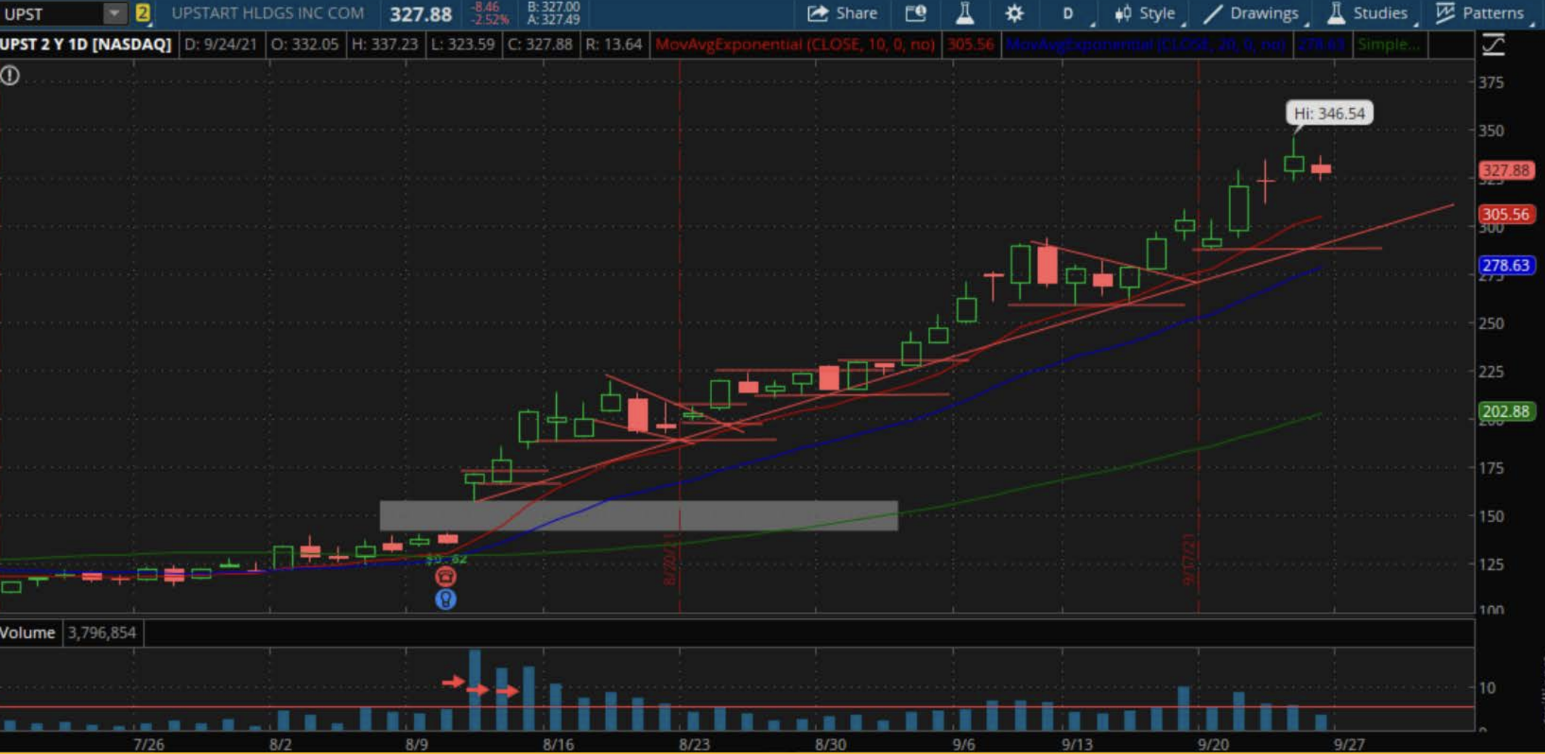
Task: Open the Style menu
Action: click(1145, 13)
